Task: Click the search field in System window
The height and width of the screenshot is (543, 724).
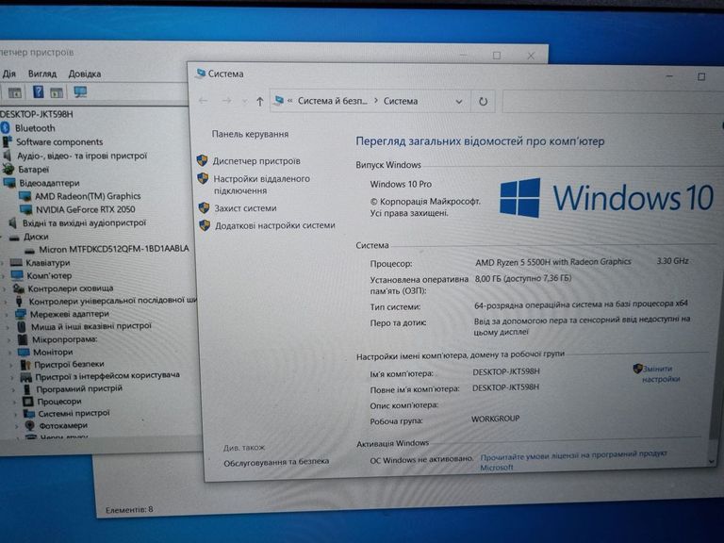Action: 603,101
